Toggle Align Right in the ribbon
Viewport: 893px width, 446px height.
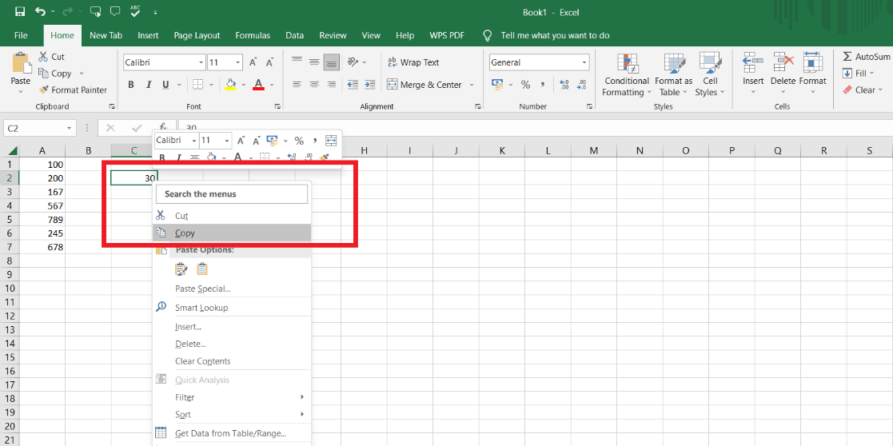(x=331, y=84)
